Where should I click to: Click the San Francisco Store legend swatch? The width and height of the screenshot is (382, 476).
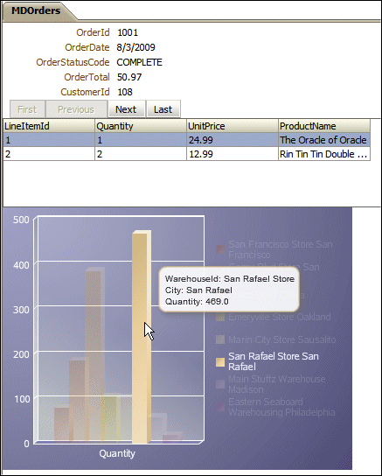click(220, 249)
